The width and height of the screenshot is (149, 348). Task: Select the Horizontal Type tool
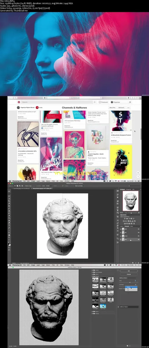[x=9, y=225]
